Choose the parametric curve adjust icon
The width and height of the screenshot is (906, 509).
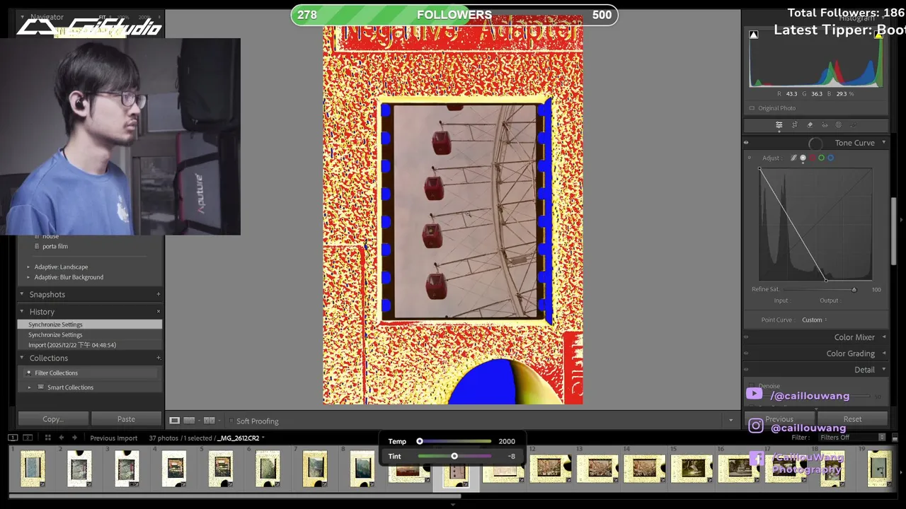(793, 158)
